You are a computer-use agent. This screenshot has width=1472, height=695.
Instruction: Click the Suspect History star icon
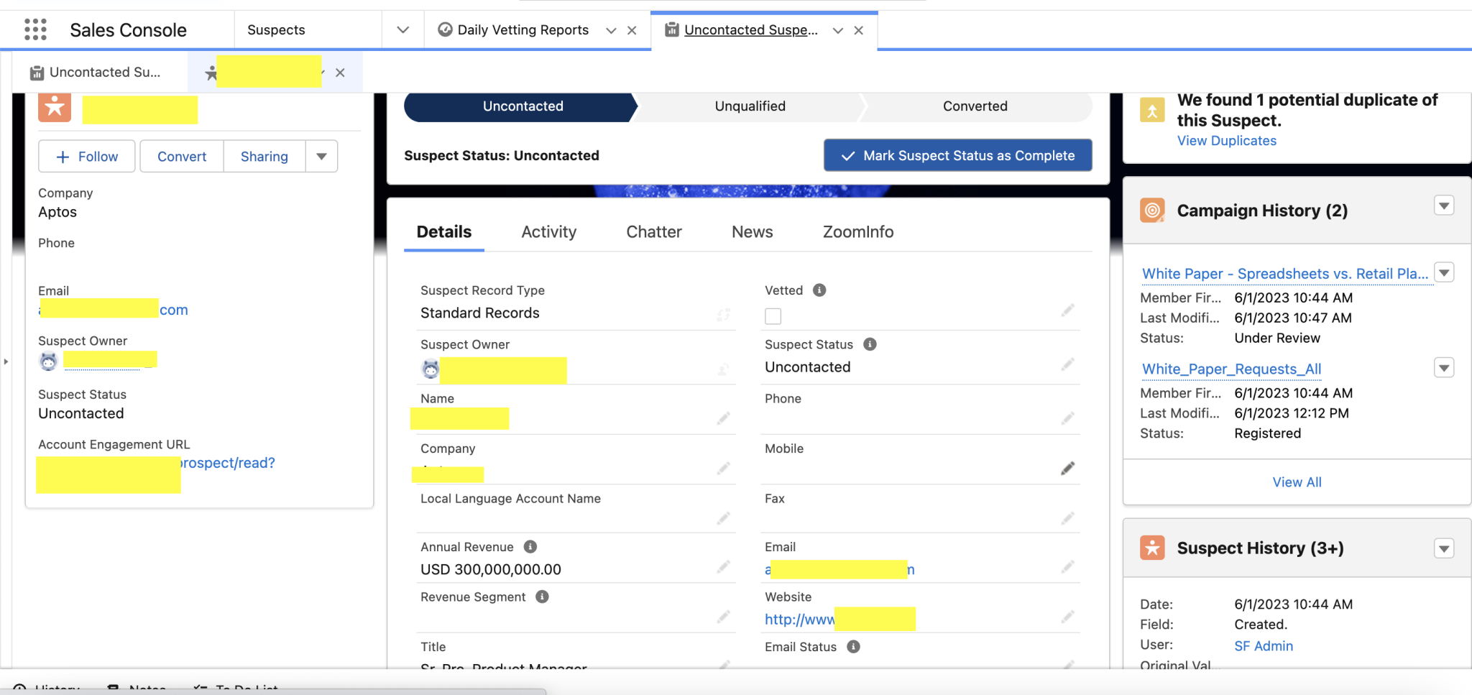point(1152,548)
